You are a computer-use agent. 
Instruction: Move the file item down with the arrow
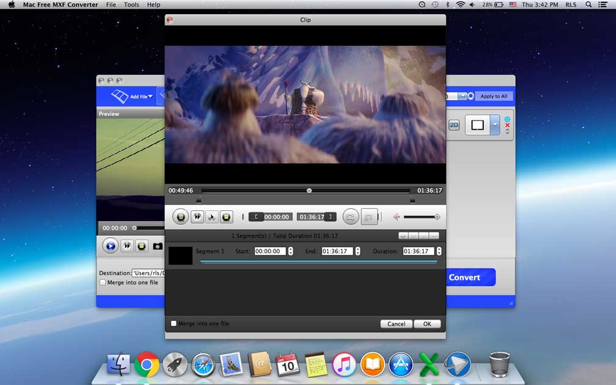507,133
